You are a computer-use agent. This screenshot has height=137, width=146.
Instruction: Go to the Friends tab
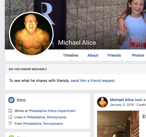(x=114, y=55)
